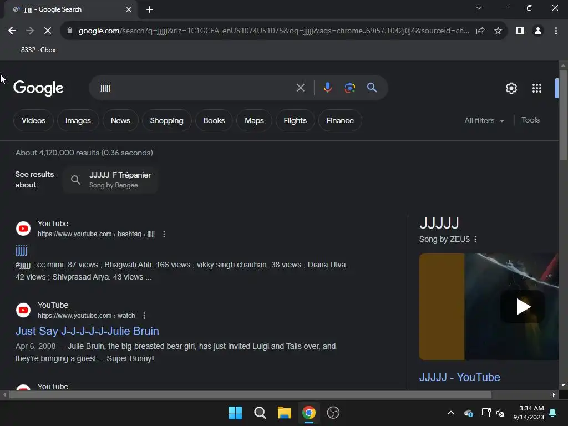Click the Chrome taskbar icon
This screenshot has height=426, width=568.
point(308,413)
